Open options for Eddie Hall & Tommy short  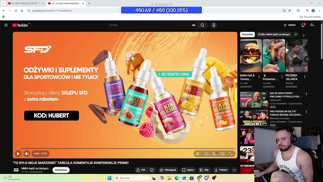click(259, 77)
